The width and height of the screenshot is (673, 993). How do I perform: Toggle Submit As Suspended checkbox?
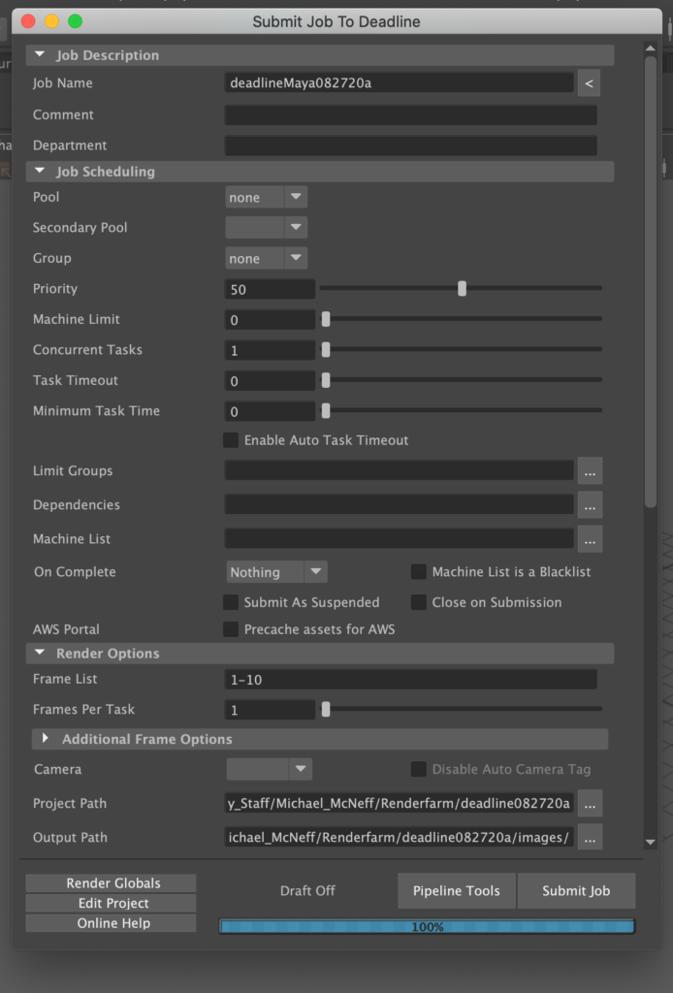click(231, 602)
